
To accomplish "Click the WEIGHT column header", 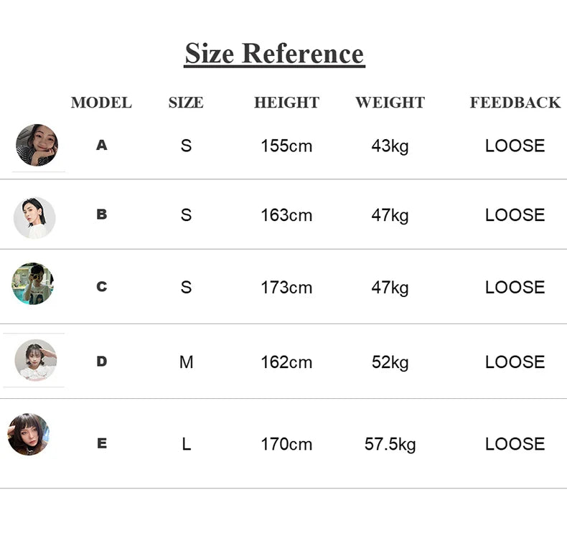I will click(390, 103).
